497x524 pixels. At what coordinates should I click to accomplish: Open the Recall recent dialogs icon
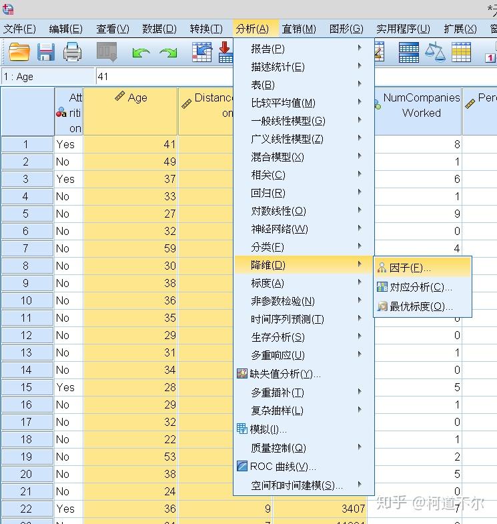click(x=107, y=52)
